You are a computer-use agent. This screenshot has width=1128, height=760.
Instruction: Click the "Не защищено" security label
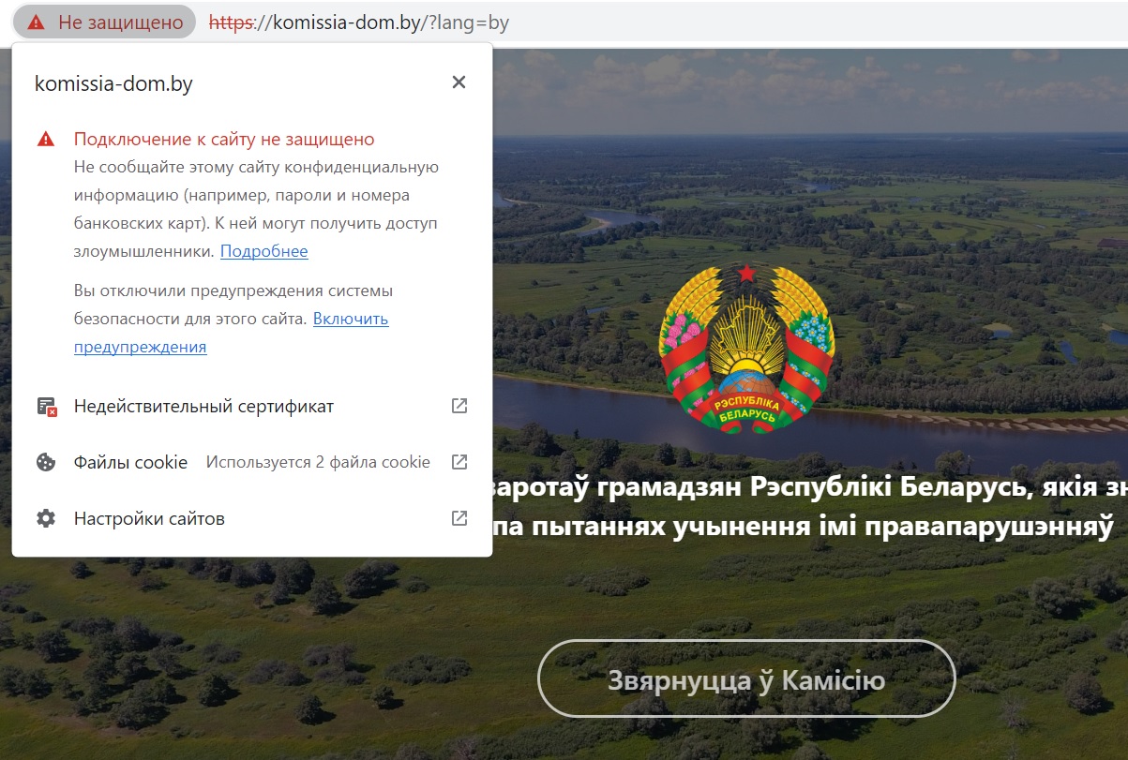tap(120, 22)
